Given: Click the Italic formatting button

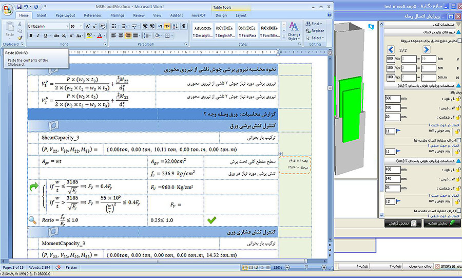Looking at the screenshot, I should click(x=38, y=35).
